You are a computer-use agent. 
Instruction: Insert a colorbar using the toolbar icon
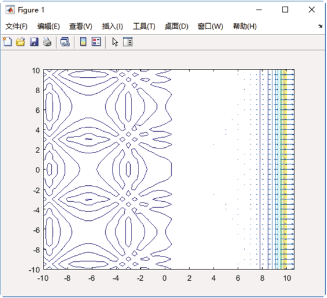click(x=83, y=42)
